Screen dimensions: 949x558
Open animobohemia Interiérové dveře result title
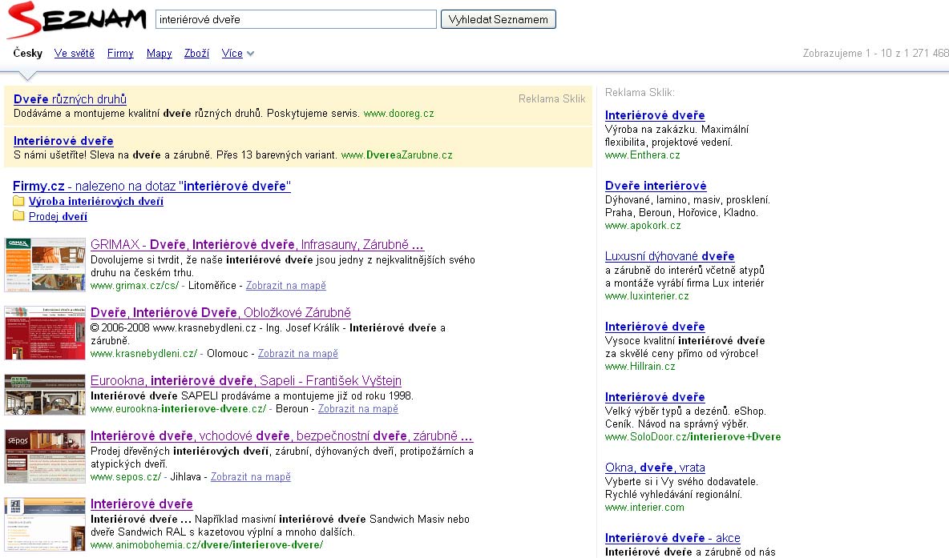click(x=142, y=504)
